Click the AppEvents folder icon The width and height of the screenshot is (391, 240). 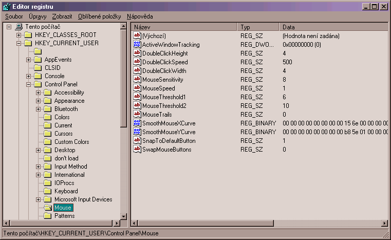pos(38,60)
